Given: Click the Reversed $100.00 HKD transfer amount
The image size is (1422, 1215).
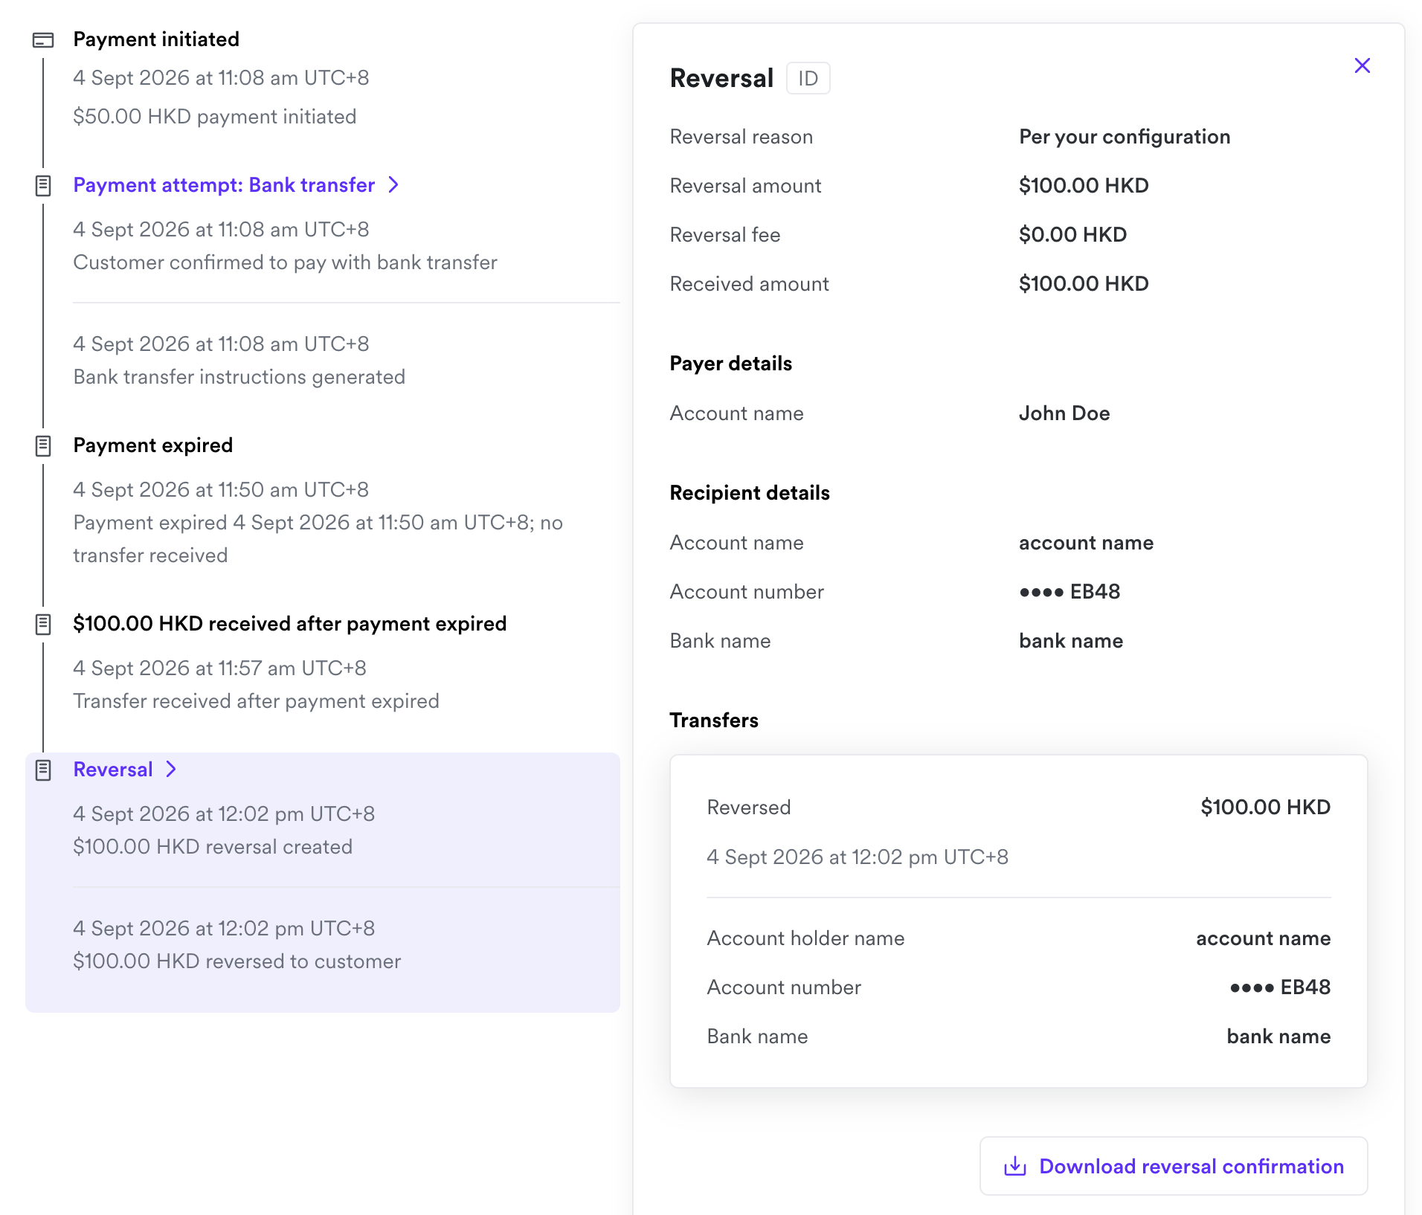Looking at the screenshot, I should click(x=1265, y=807).
